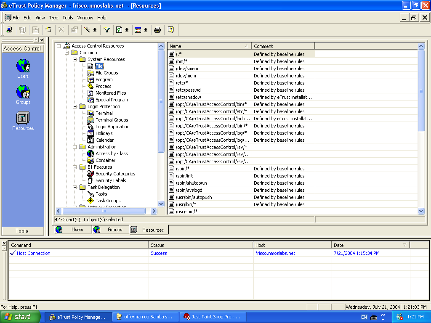
Task: Open the Resources safe icon in sidebar
Action: click(23, 121)
